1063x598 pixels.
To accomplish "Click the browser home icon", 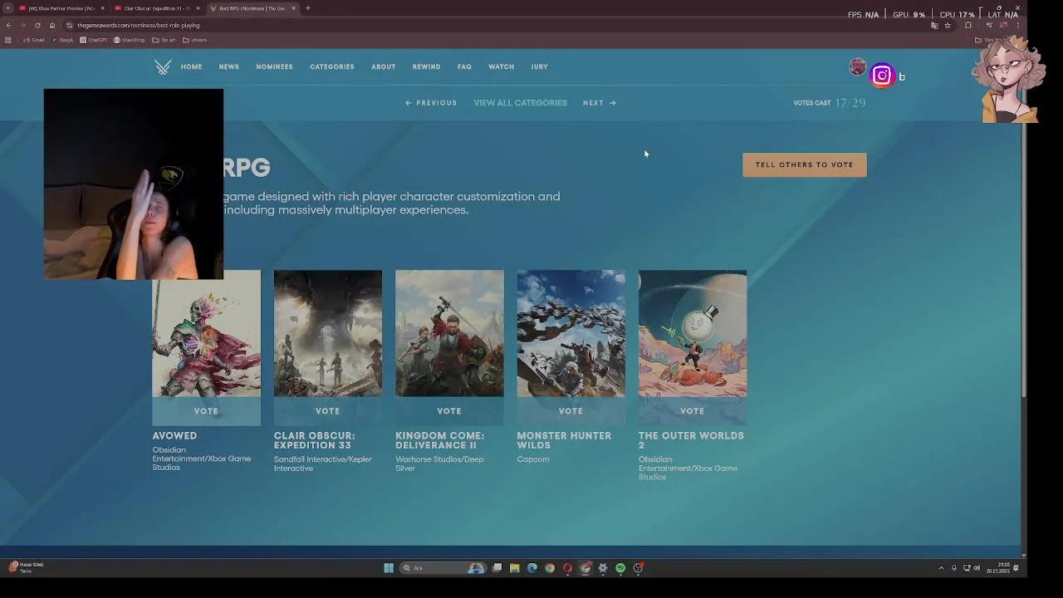I will click(x=51, y=25).
